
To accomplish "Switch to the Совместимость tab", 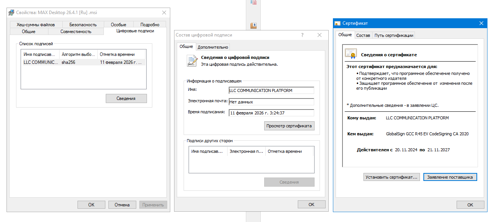I will pos(76,32).
